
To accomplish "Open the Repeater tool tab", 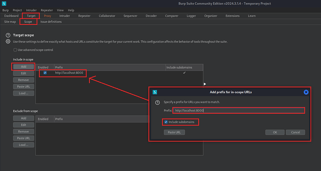I will pyautogui.click(x=84, y=16).
